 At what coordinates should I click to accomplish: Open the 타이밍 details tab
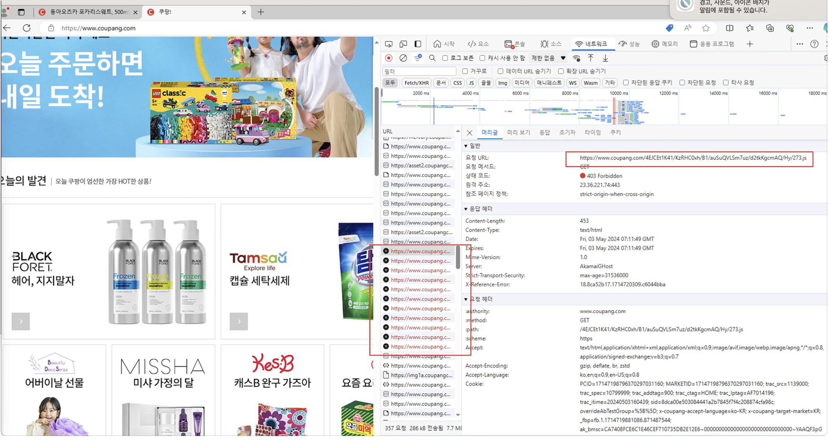point(593,133)
